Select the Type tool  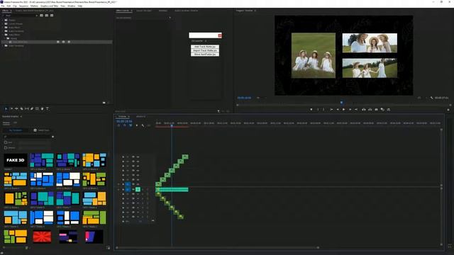[x=48, y=108]
